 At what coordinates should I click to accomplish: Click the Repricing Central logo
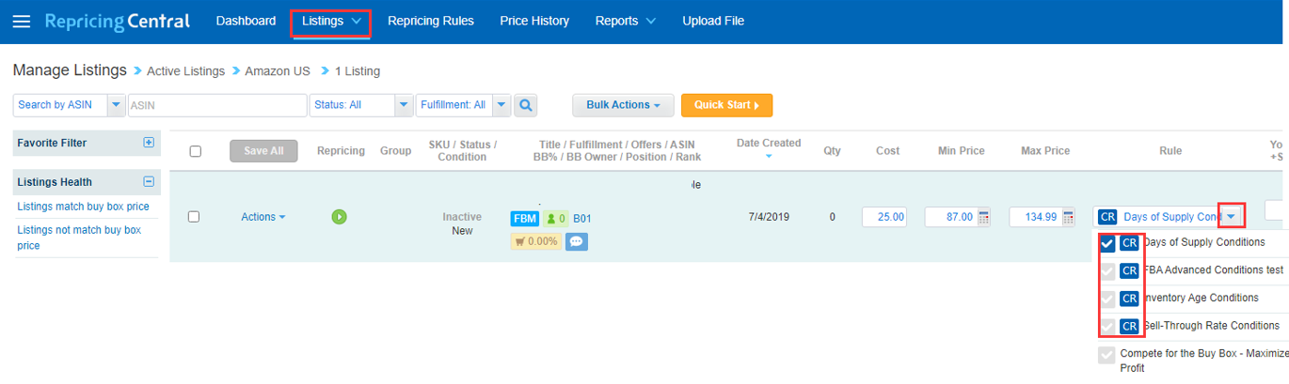tap(117, 21)
